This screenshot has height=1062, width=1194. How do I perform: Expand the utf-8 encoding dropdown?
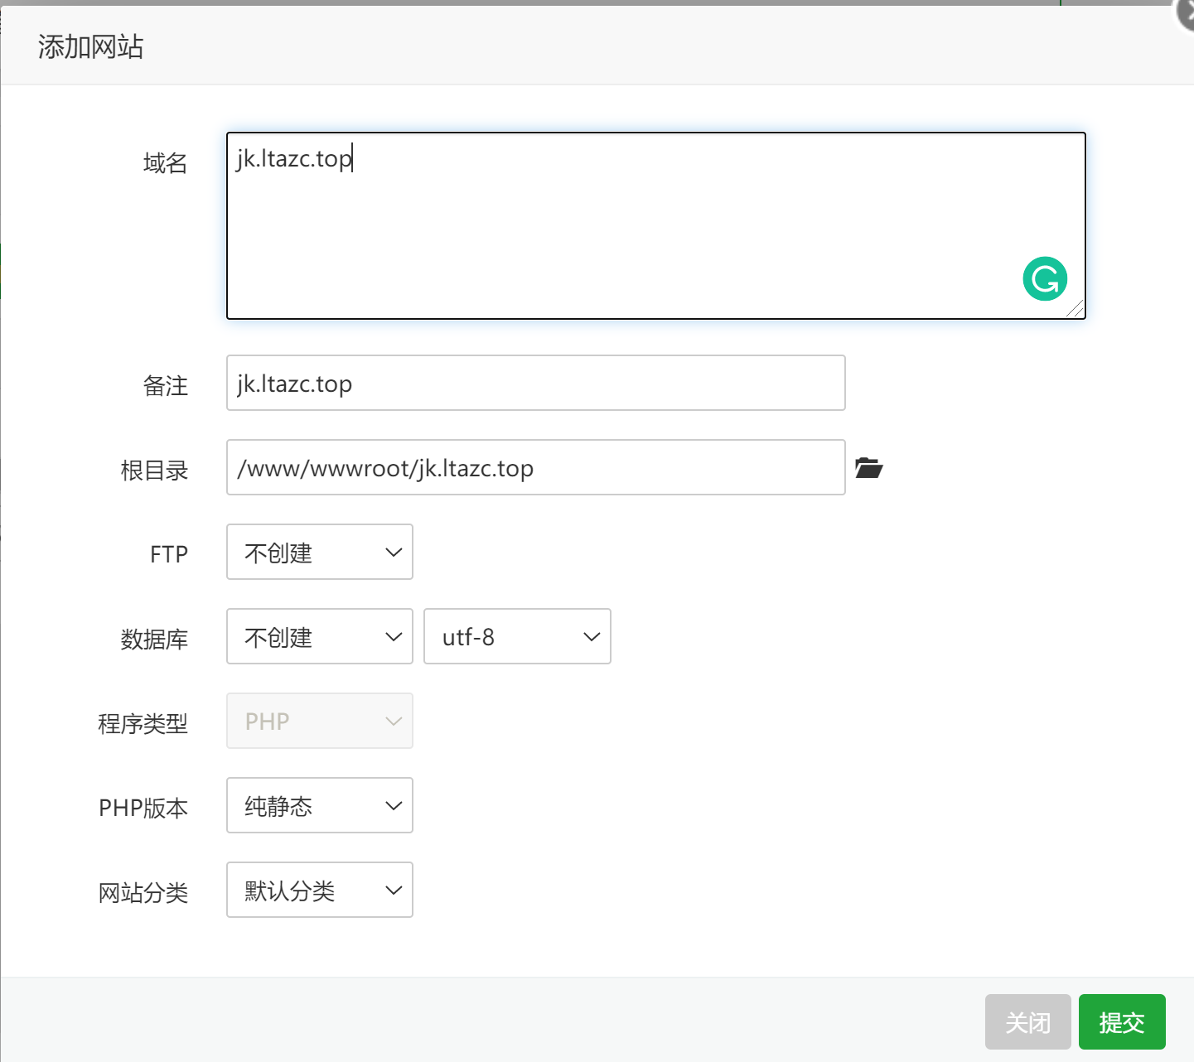[x=517, y=637]
